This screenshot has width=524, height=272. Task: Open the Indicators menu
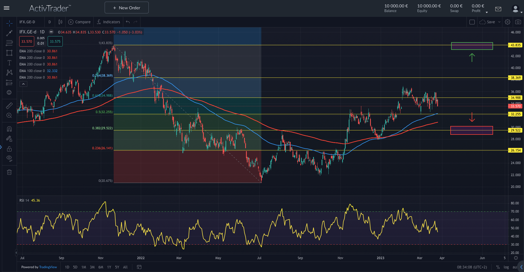click(x=108, y=22)
